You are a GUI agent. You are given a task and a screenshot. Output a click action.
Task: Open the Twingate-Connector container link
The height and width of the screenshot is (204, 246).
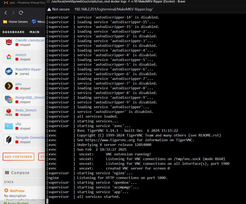pos(30,138)
